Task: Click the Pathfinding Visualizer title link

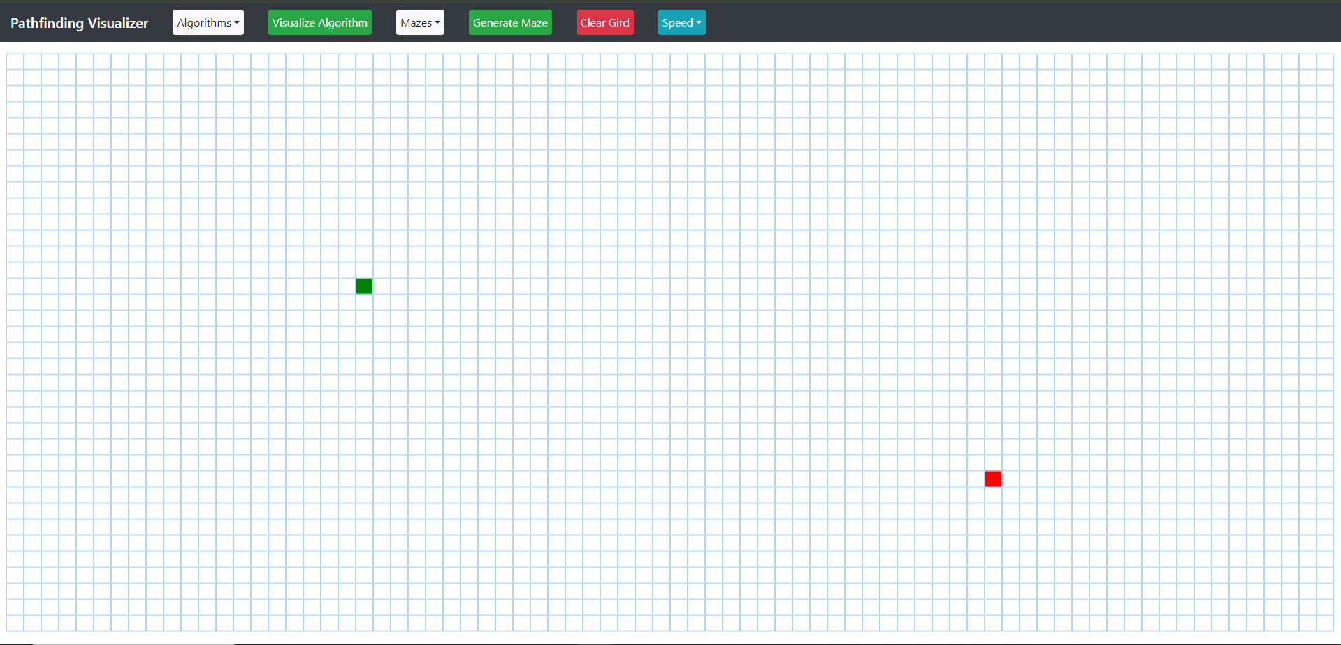Action: 80,23
